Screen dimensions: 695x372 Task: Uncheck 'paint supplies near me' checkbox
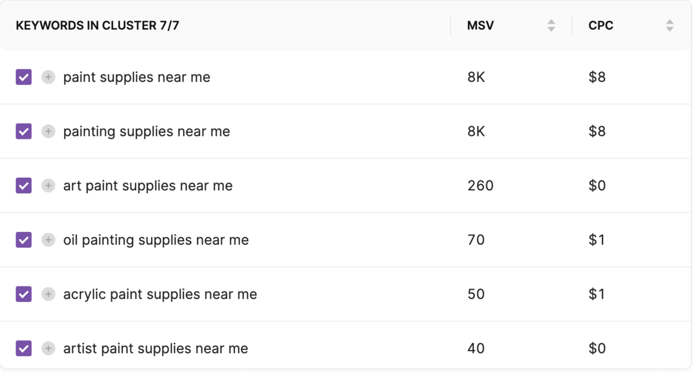coord(24,78)
